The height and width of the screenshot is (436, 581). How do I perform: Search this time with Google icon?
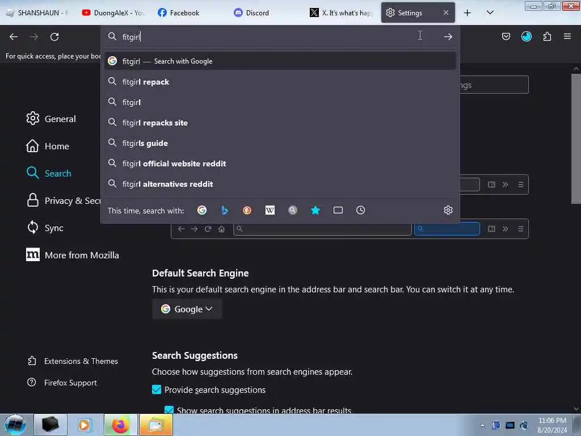[202, 210]
